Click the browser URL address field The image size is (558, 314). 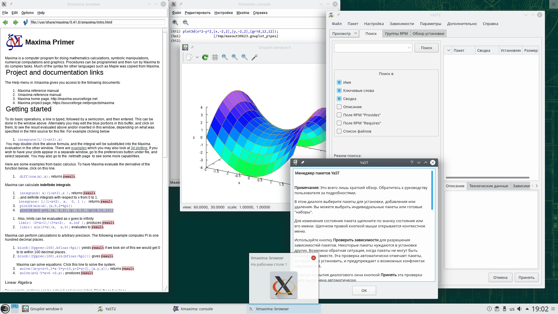pos(98,22)
